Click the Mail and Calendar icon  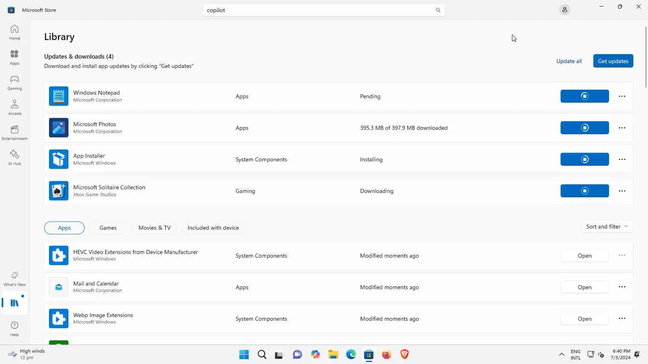tap(59, 287)
